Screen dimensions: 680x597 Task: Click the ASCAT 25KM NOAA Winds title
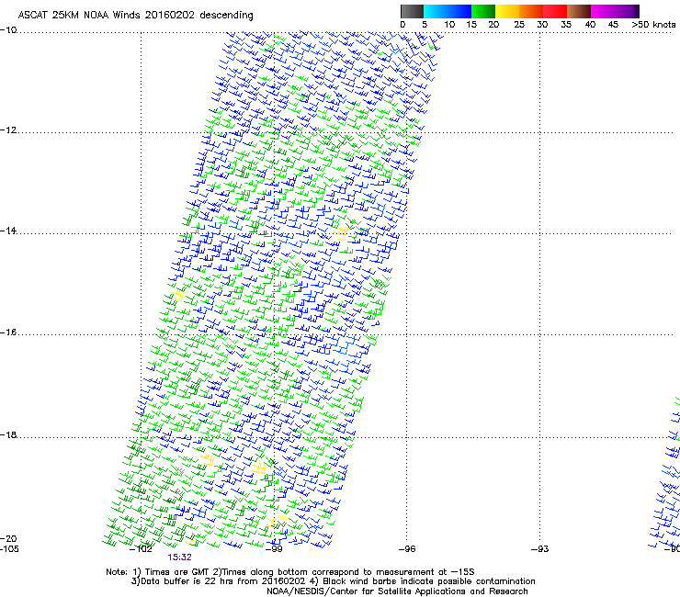coord(135,15)
